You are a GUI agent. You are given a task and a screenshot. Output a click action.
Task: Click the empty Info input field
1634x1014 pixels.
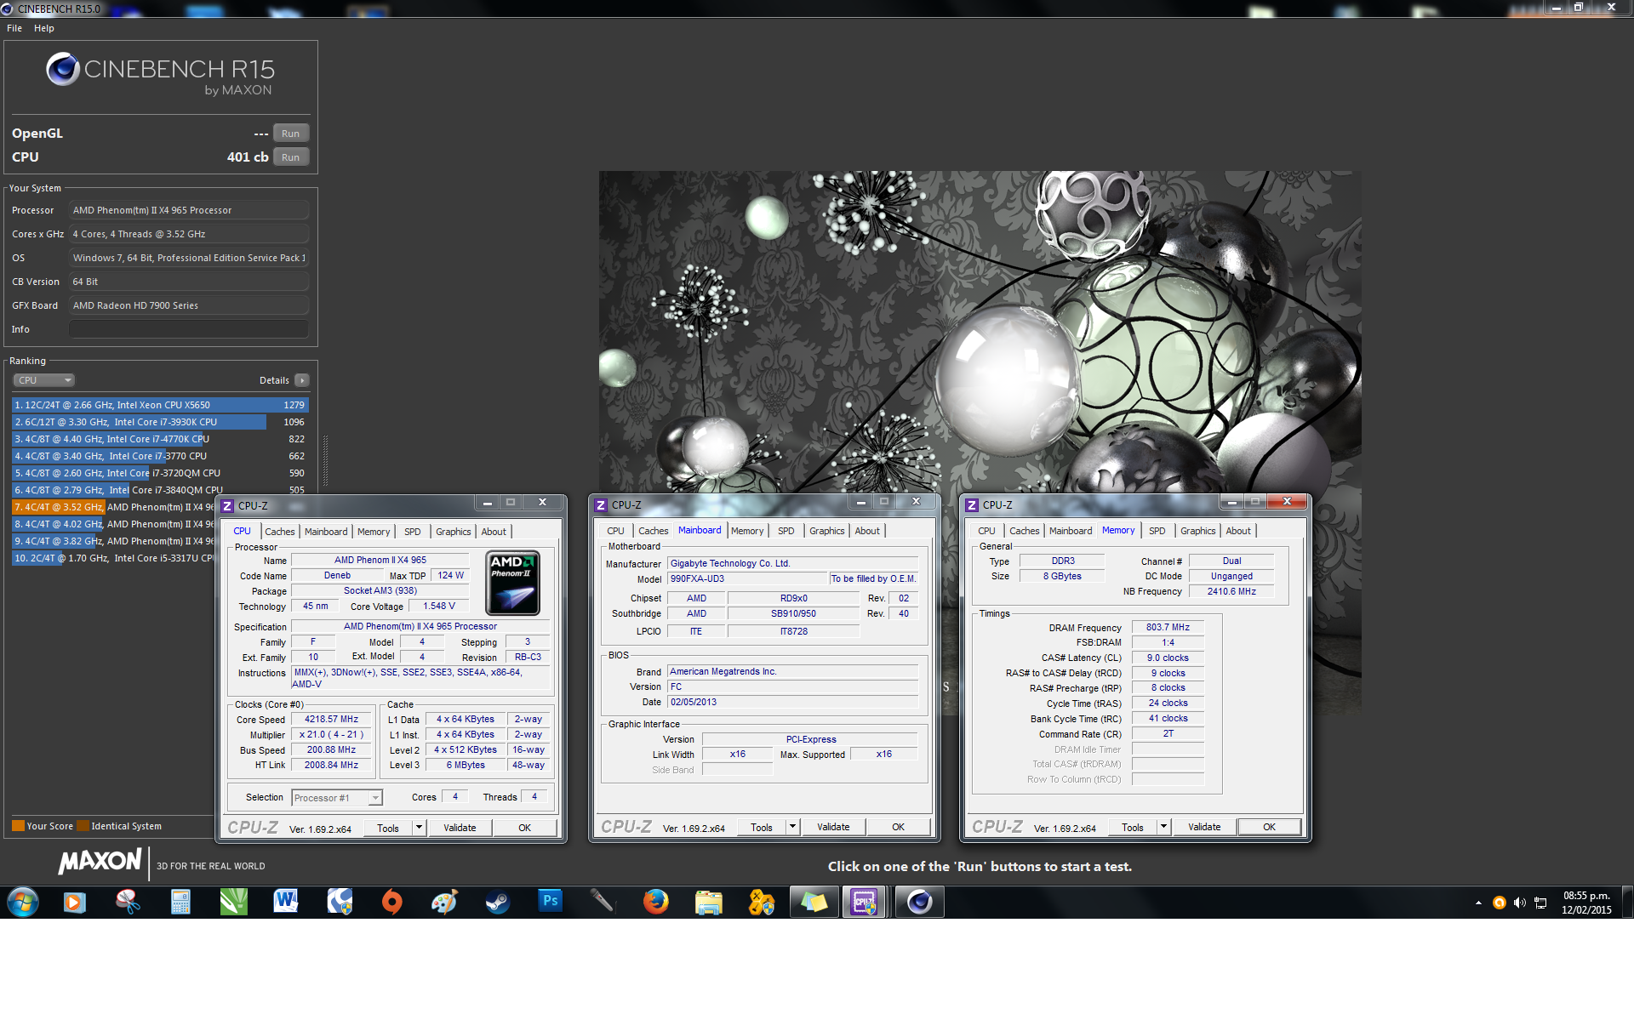(x=188, y=329)
